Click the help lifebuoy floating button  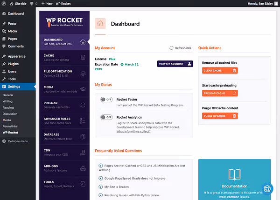pos(267,189)
